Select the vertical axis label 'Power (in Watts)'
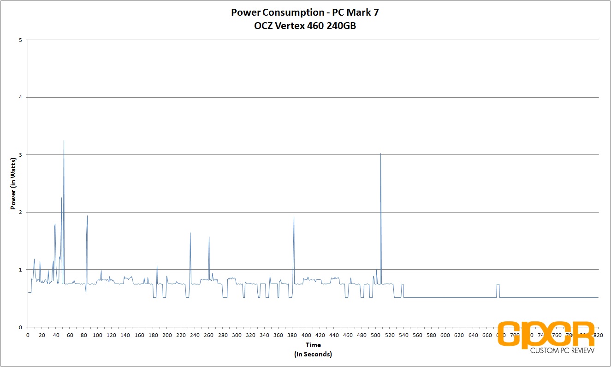611x367 pixels. coord(14,183)
